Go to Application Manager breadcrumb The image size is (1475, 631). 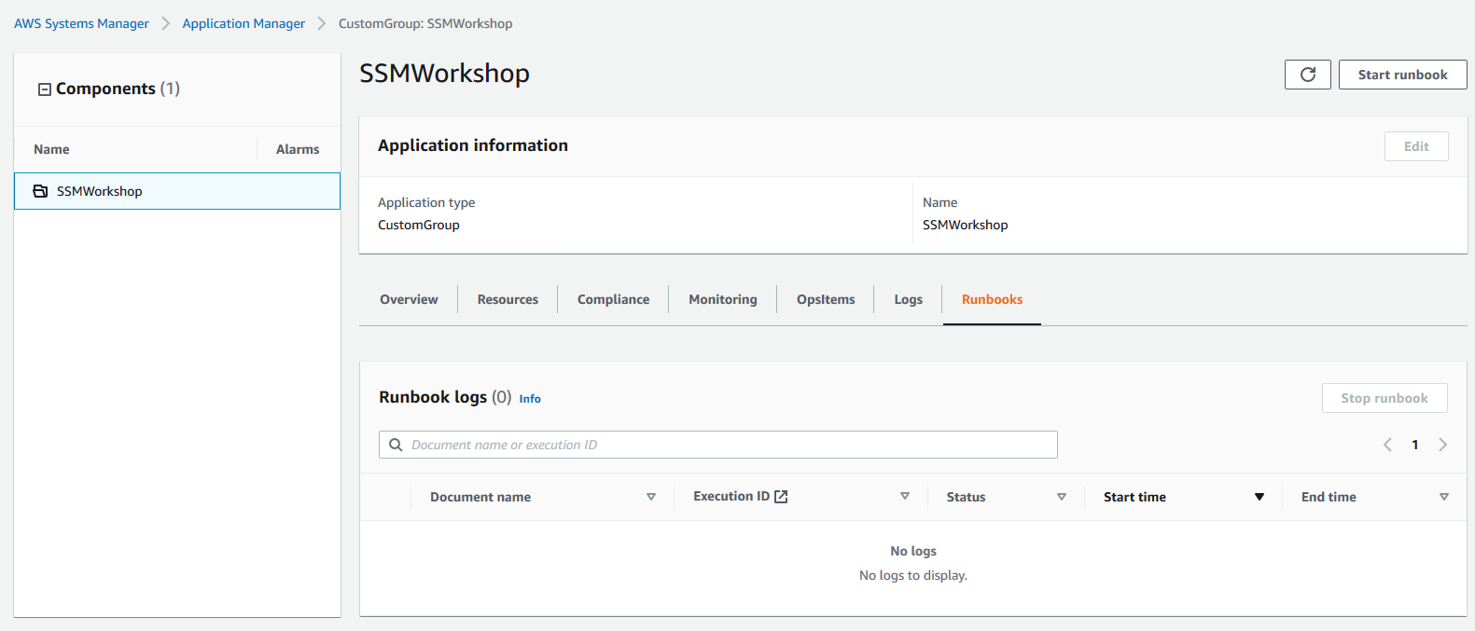[x=244, y=23]
